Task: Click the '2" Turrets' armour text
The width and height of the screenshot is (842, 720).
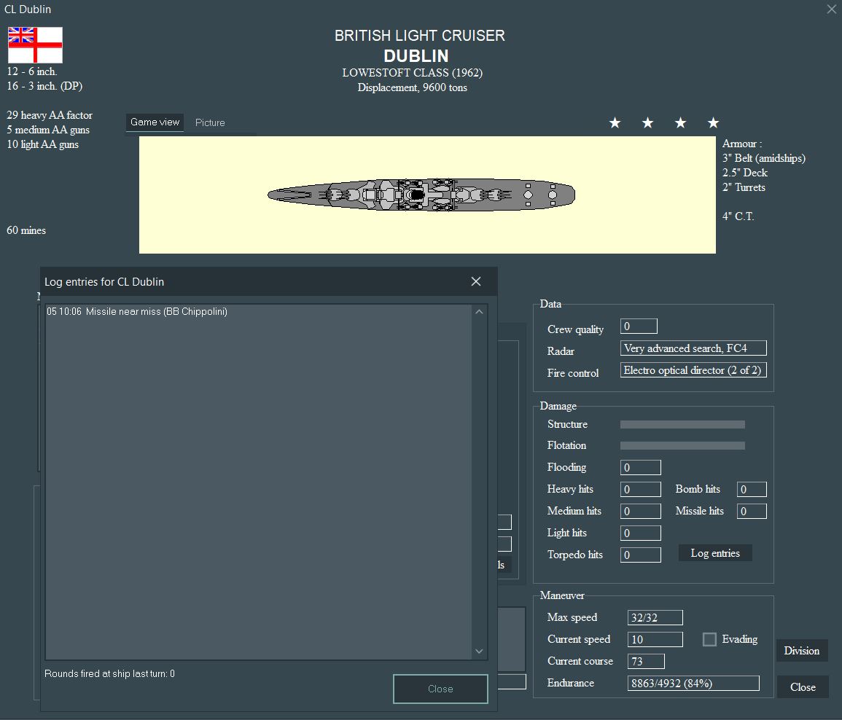Action: (744, 187)
